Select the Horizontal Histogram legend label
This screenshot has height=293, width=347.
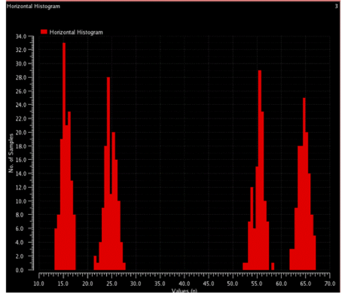(76, 32)
